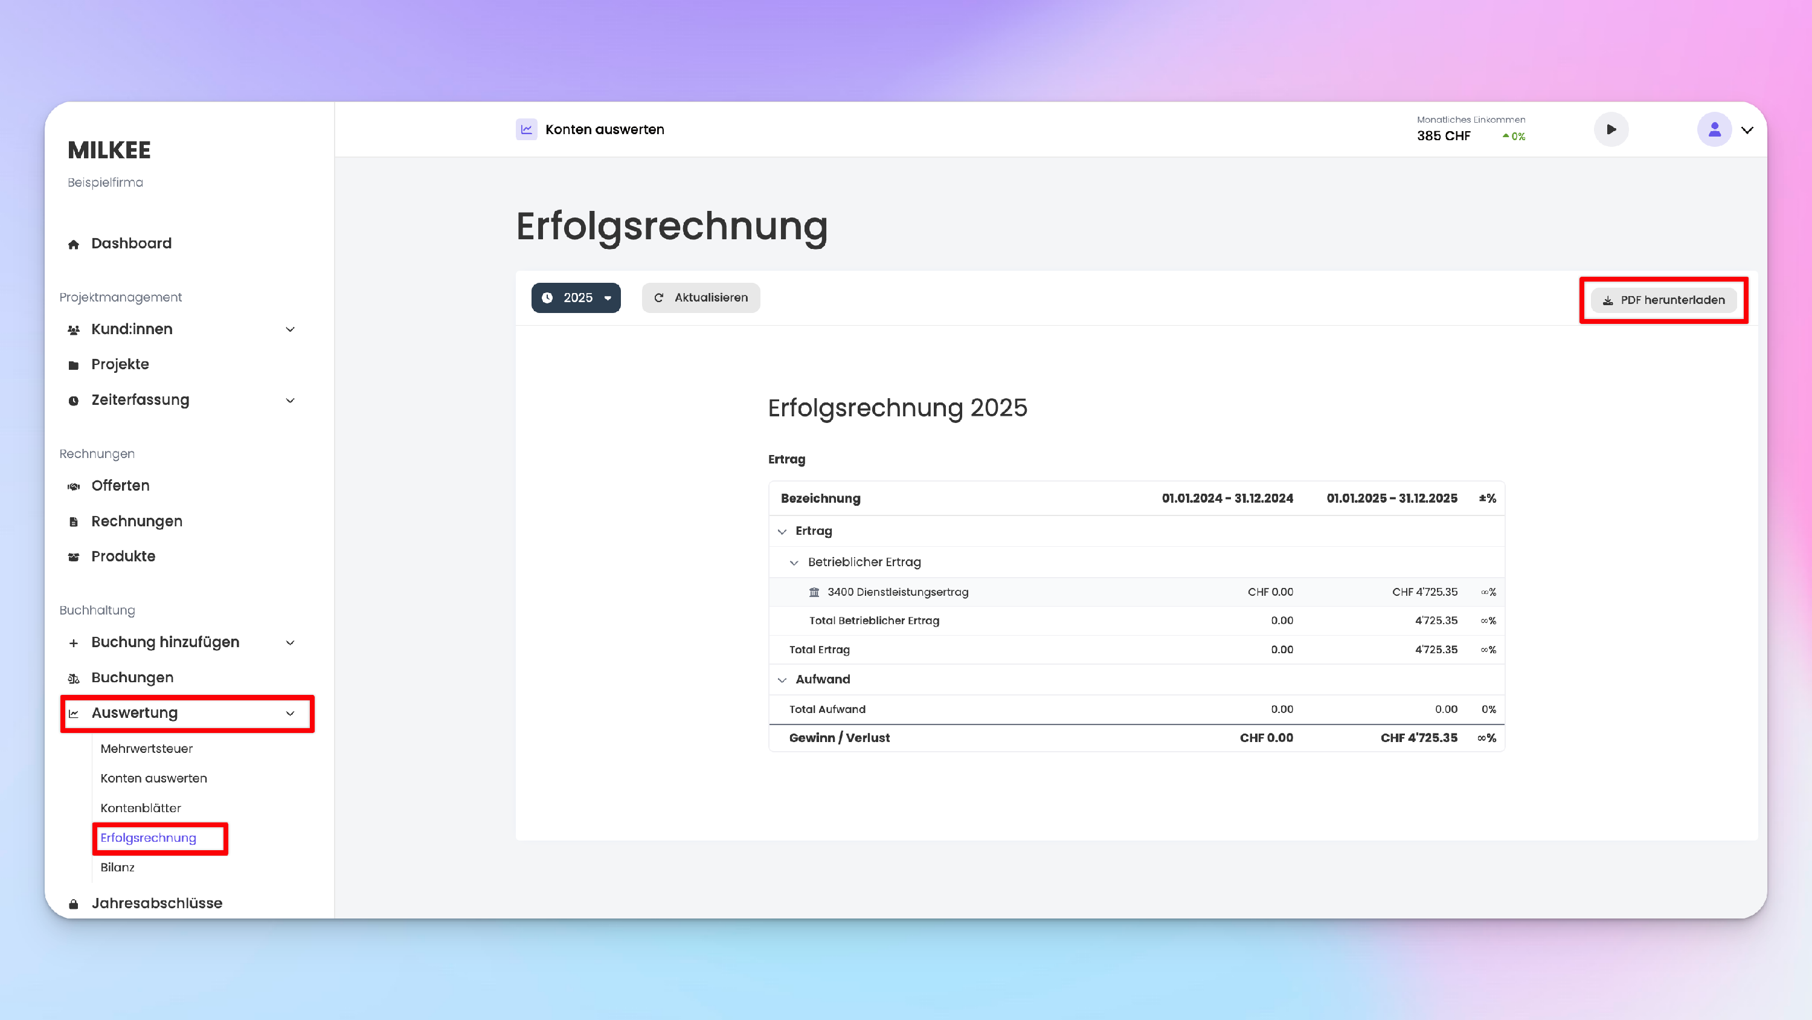The image size is (1812, 1020).
Task: Click the Jahresabschlüsse lock icon
Action: click(73, 904)
